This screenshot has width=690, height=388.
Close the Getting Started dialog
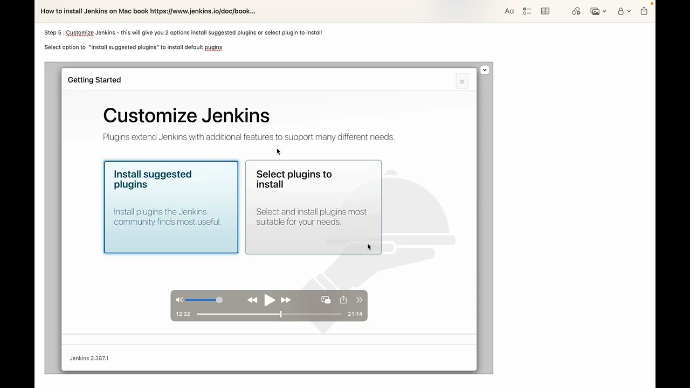click(x=462, y=81)
